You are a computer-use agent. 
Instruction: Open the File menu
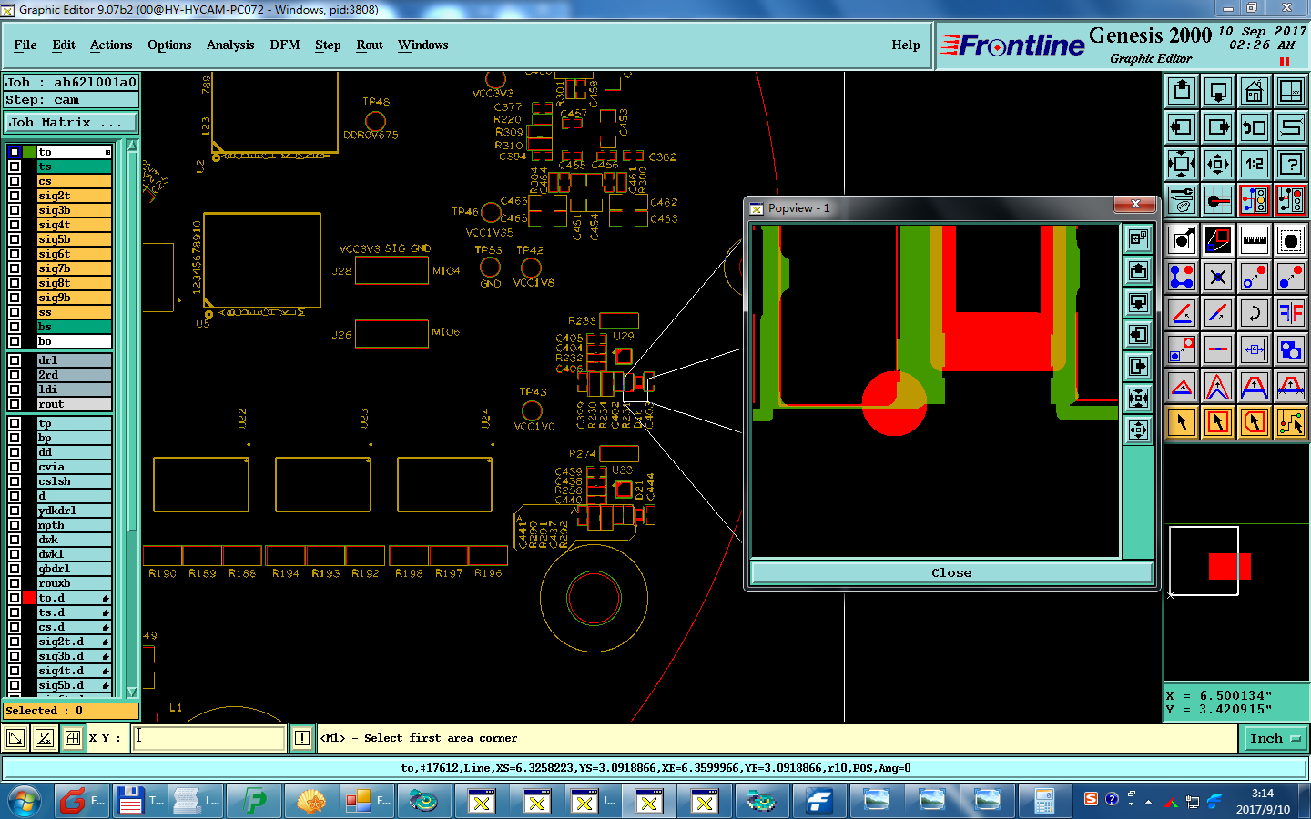tap(25, 45)
